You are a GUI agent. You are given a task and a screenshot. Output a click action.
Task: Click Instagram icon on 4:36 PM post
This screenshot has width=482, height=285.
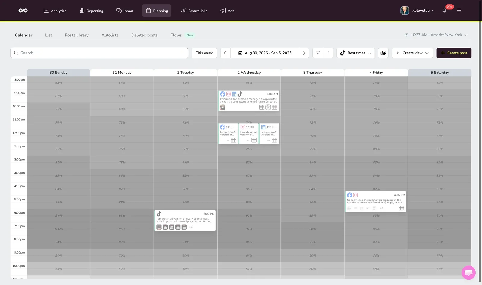tap(355, 195)
